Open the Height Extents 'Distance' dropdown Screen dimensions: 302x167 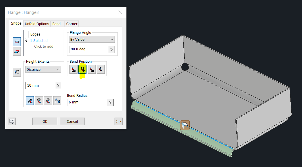(43, 69)
